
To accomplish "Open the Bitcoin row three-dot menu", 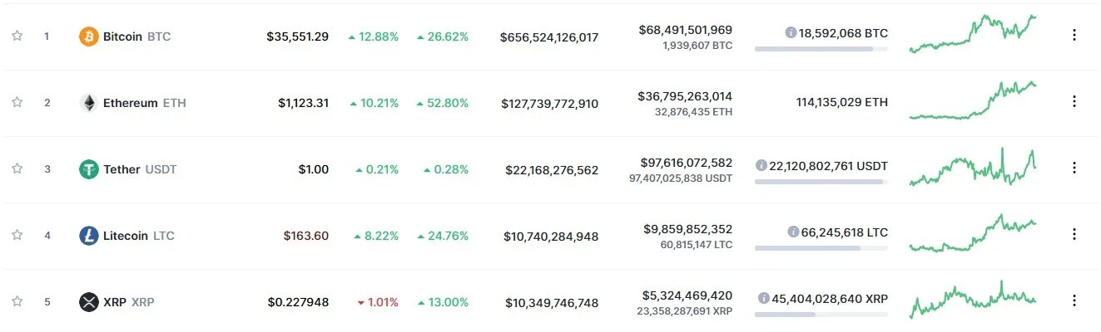I will point(1074,35).
